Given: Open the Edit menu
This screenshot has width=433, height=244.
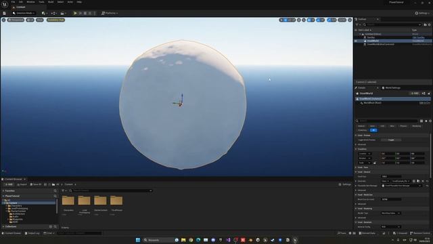Looking at the screenshot, I should (21, 2).
